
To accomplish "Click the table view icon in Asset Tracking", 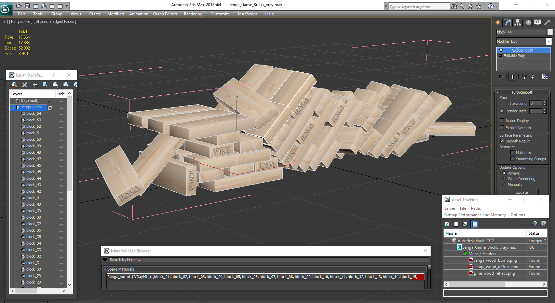I will (474, 224).
